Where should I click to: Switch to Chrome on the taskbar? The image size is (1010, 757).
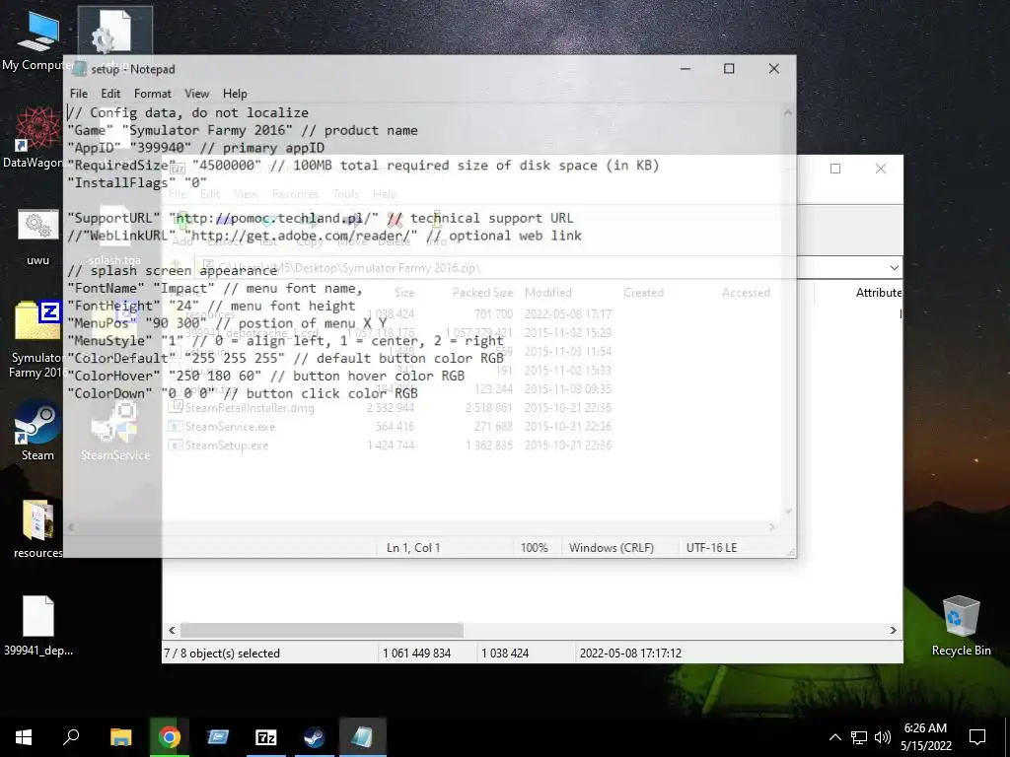169,737
